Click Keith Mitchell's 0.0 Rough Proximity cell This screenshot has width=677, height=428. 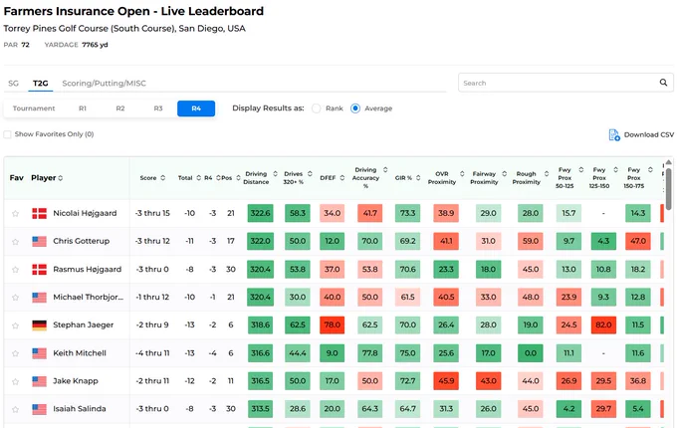coord(531,353)
